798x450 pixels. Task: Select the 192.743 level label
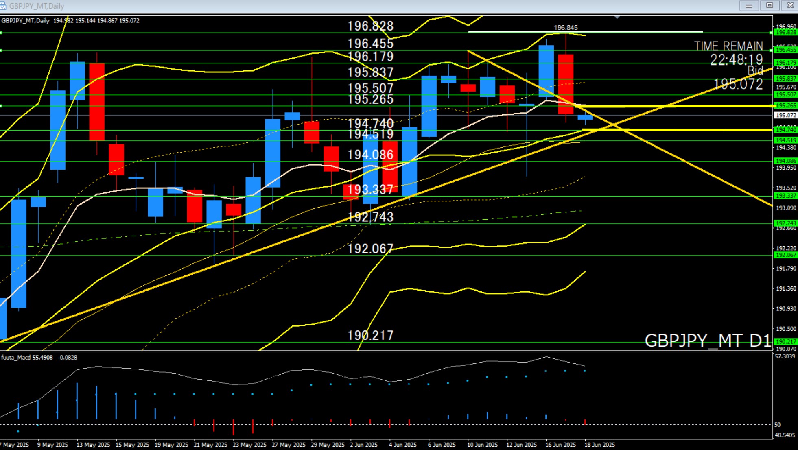click(370, 217)
